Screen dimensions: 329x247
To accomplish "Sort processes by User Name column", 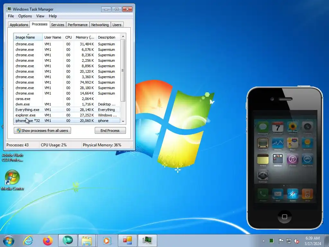I will (53, 37).
